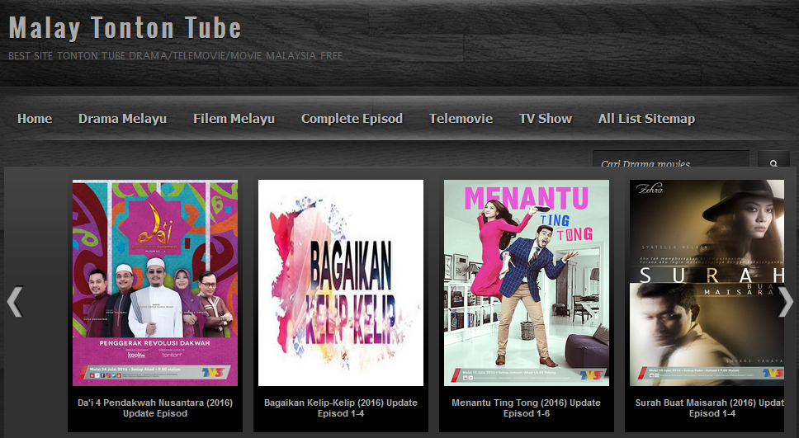The width and height of the screenshot is (799, 438).
Task: Open All List Sitemap page
Action: (646, 119)
